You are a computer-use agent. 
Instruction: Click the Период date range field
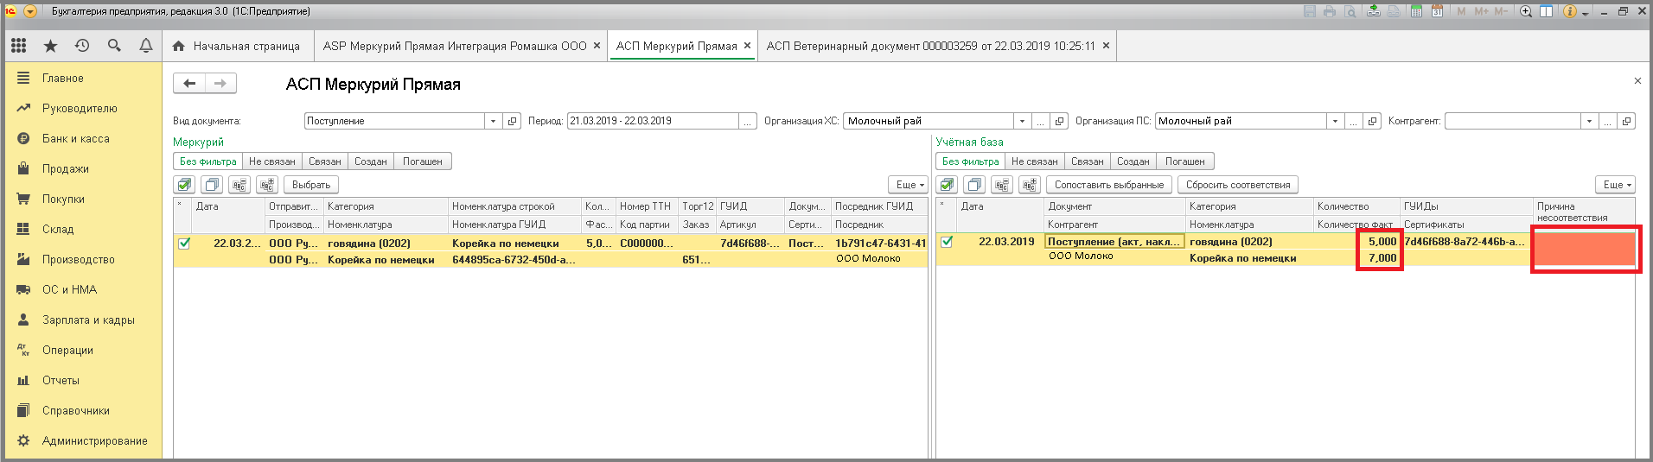click(x=653, y=121)
